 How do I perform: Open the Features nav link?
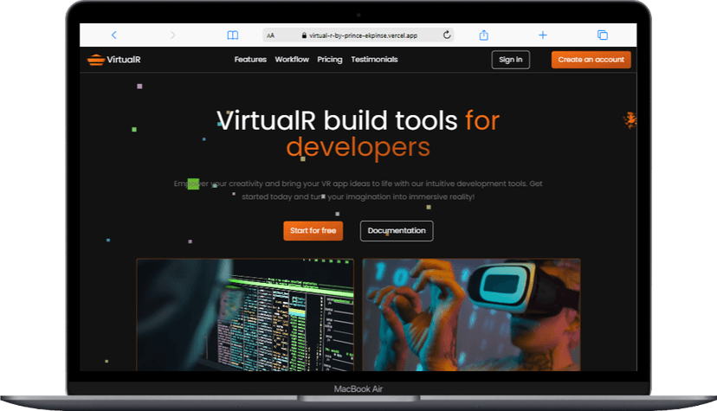(x=250, y=60)
